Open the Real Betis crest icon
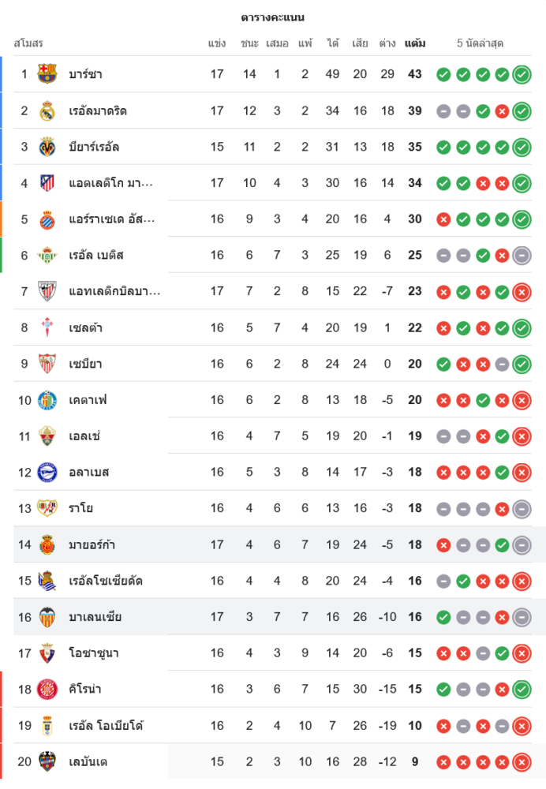 47,255
